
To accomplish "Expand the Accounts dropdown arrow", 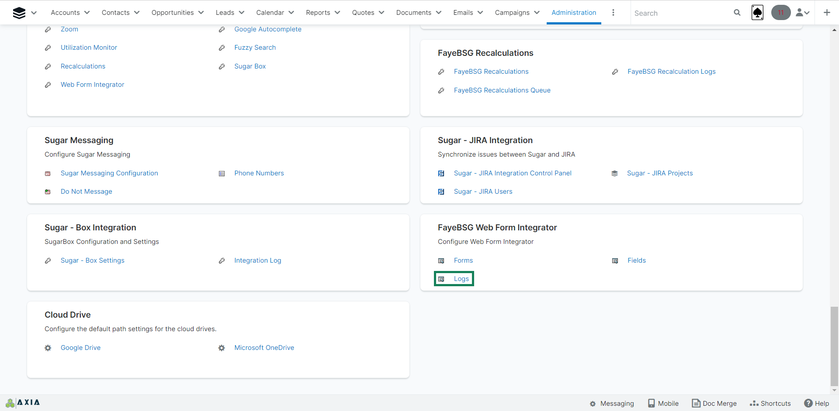I will (87, 13).
